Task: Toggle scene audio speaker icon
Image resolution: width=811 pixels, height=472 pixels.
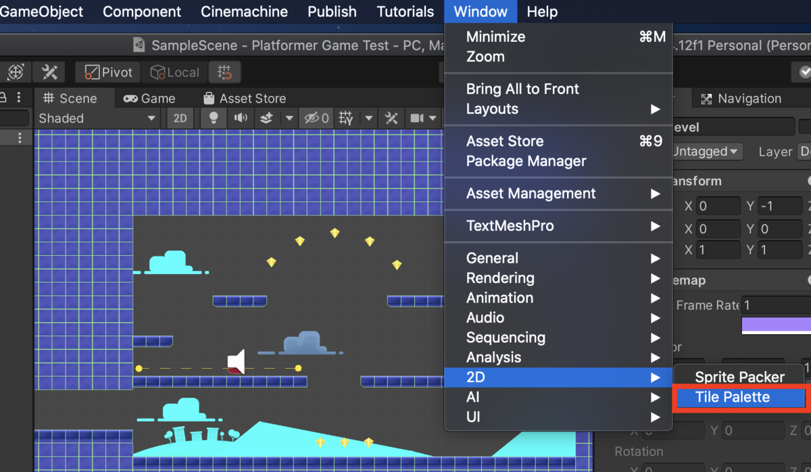Action: [x=241, y=118]
